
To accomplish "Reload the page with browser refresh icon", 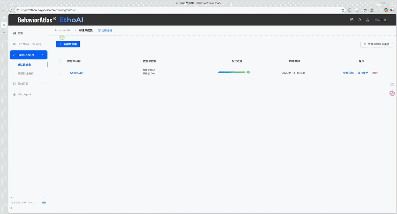I will tap(11, 10).
